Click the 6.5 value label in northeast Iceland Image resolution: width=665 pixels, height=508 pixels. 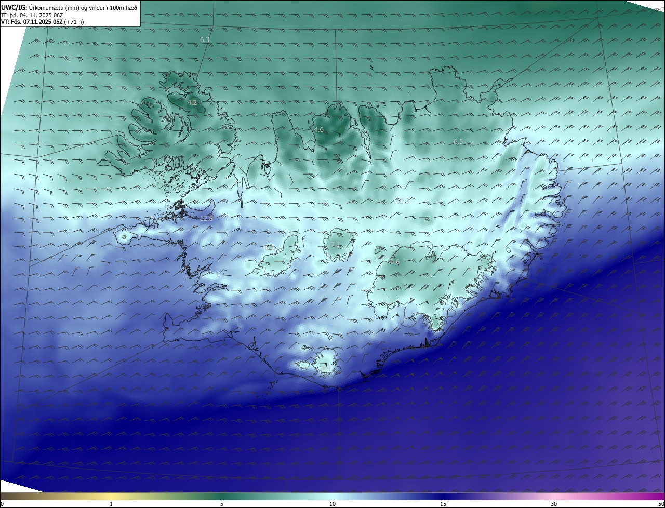pyautogui.click(x=458, y=142)
